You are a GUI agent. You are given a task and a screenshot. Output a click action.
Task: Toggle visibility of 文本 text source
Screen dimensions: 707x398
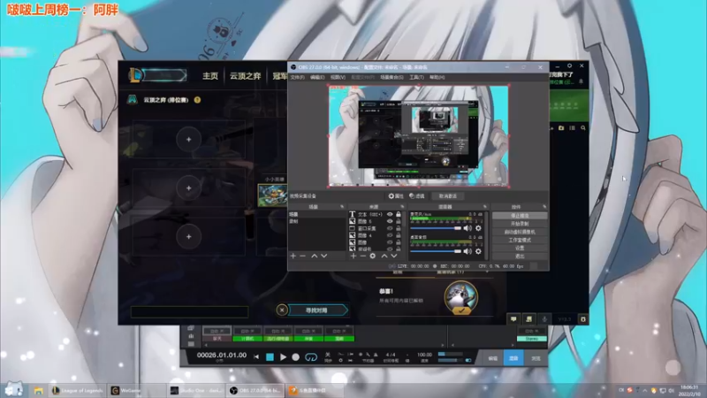390,214
